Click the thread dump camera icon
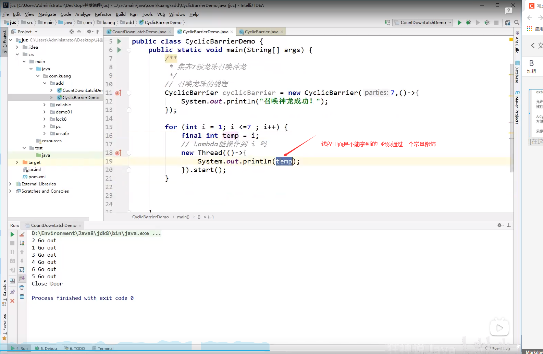 pos(12,261)
